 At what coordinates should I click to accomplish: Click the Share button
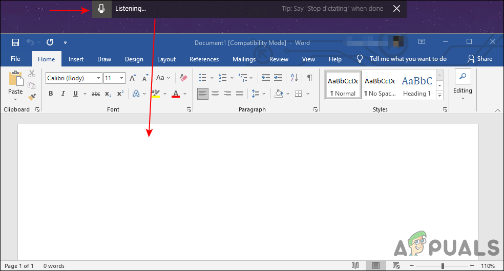pyautogui.click(x=480, y=59)
